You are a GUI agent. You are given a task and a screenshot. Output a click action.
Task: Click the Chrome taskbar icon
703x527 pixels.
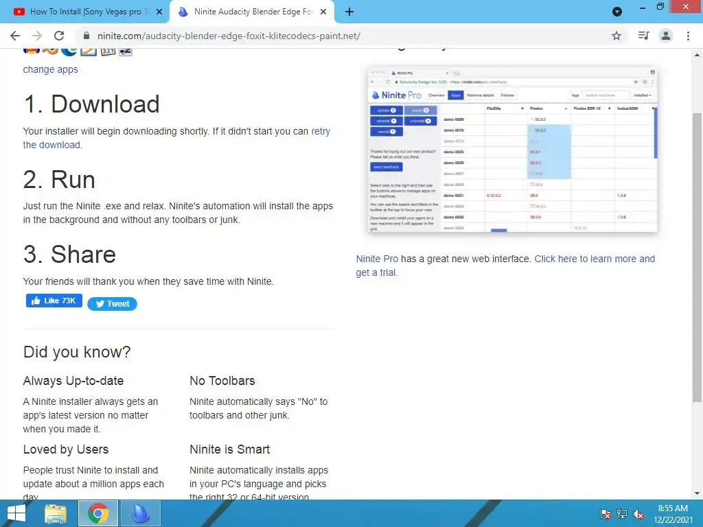pyautogui.click(x=98, y=513)
